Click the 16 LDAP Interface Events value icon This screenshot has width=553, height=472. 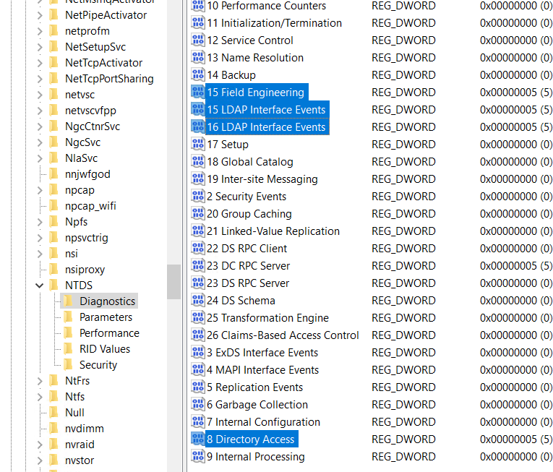point(197,127)
